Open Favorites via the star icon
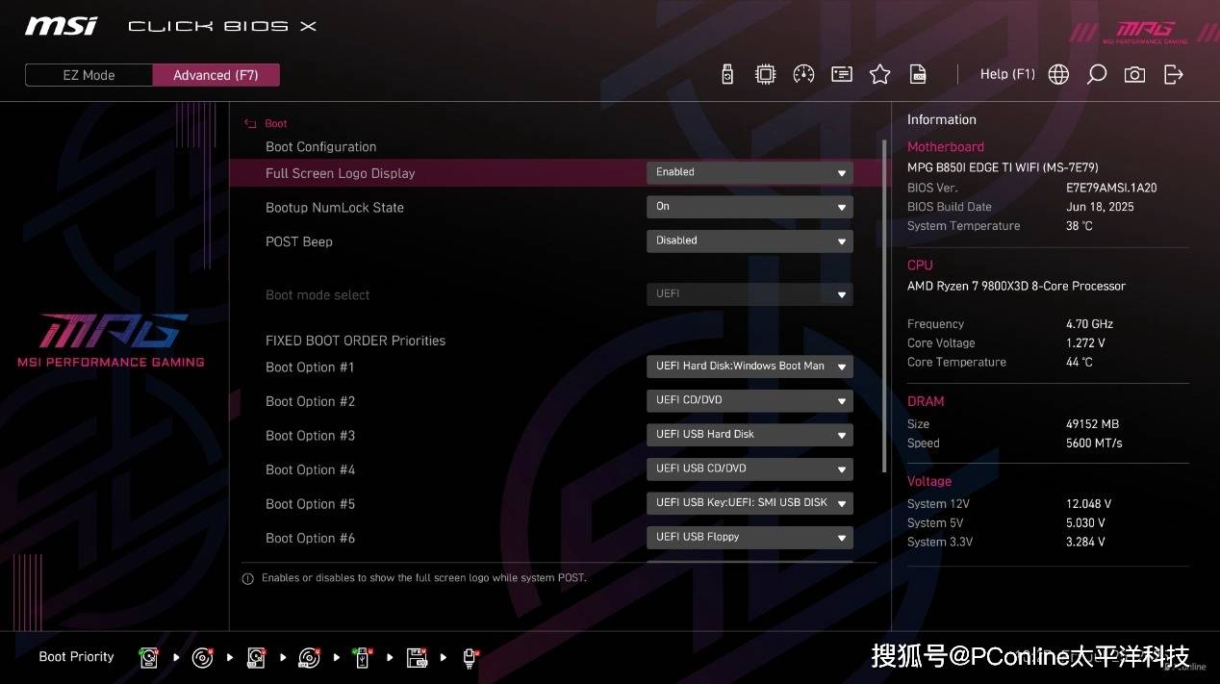Viewport: 1220px width, 684px height. (879, 74)
